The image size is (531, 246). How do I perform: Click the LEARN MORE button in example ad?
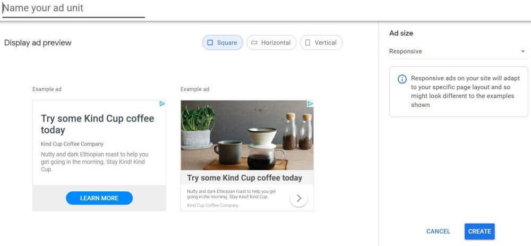click(99, 198)
